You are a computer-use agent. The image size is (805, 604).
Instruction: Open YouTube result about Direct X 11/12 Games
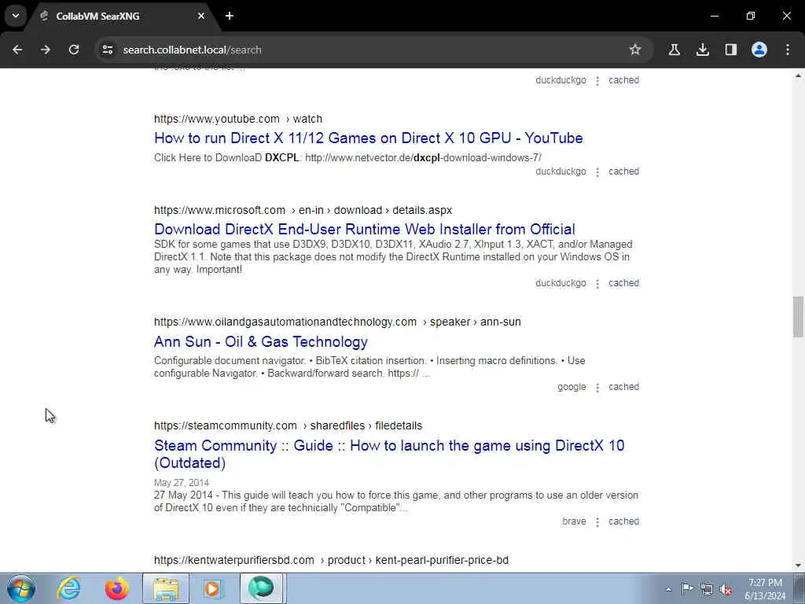tap(368, 138)
